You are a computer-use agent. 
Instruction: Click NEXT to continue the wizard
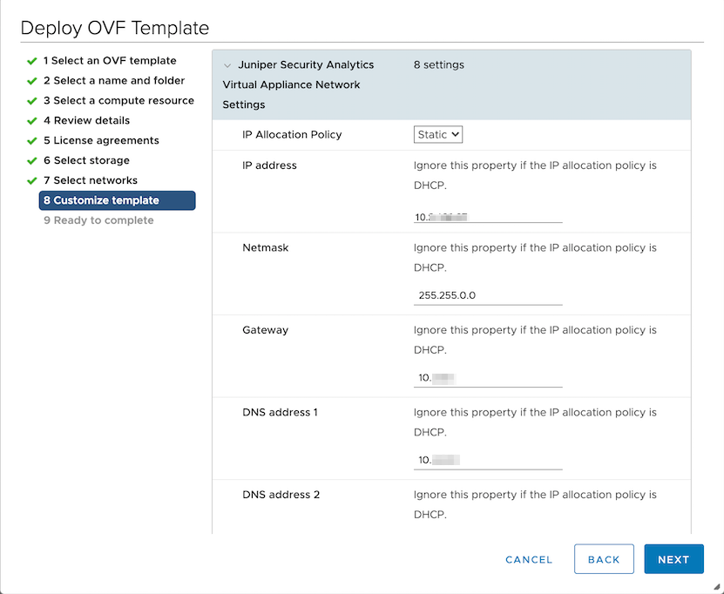click(673, 559)
